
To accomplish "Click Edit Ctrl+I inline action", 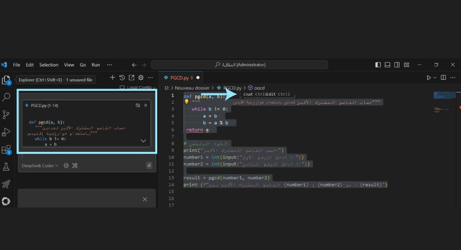I will coord(278,94).
